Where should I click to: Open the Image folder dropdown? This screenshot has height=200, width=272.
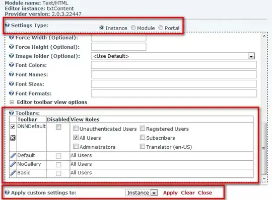[x=251, y=56]
